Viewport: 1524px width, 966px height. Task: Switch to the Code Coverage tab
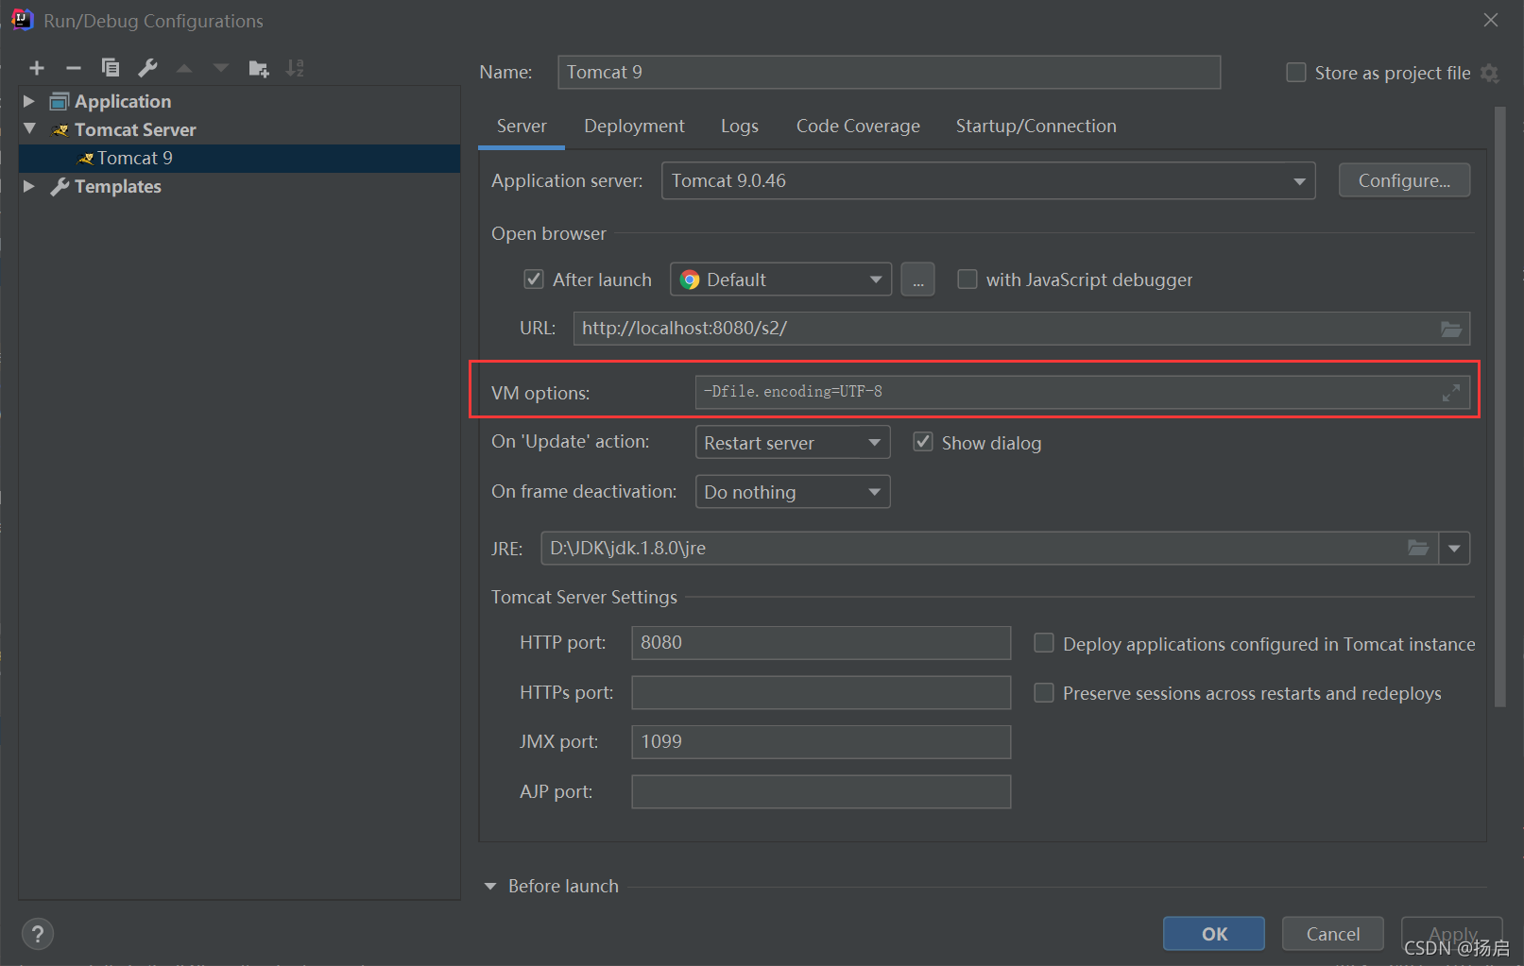pos(858,126)
